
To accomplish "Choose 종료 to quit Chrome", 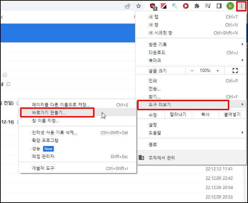I will [191, 144].
